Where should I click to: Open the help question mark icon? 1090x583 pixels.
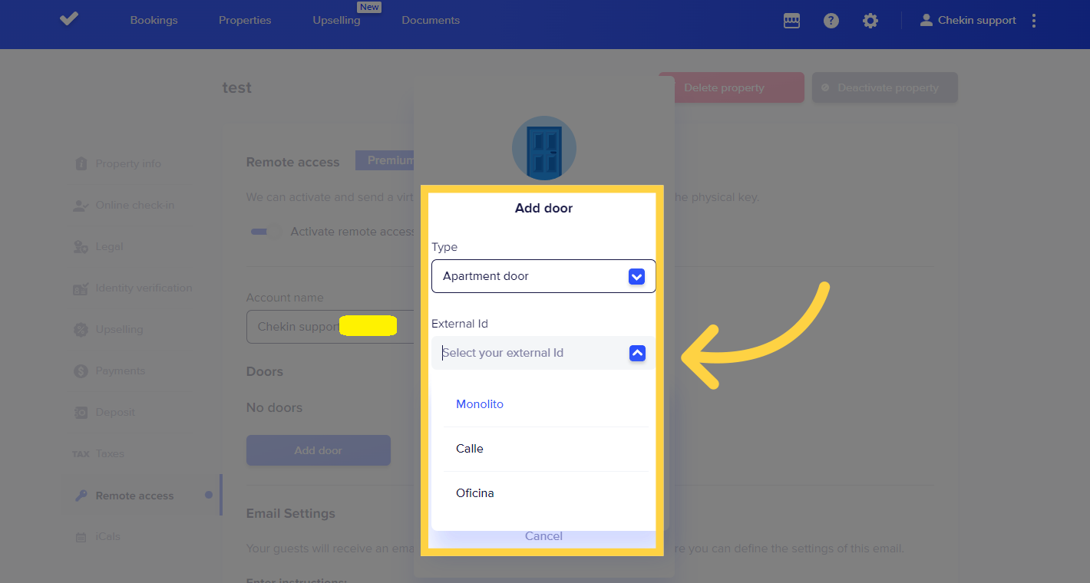[831, 21]
